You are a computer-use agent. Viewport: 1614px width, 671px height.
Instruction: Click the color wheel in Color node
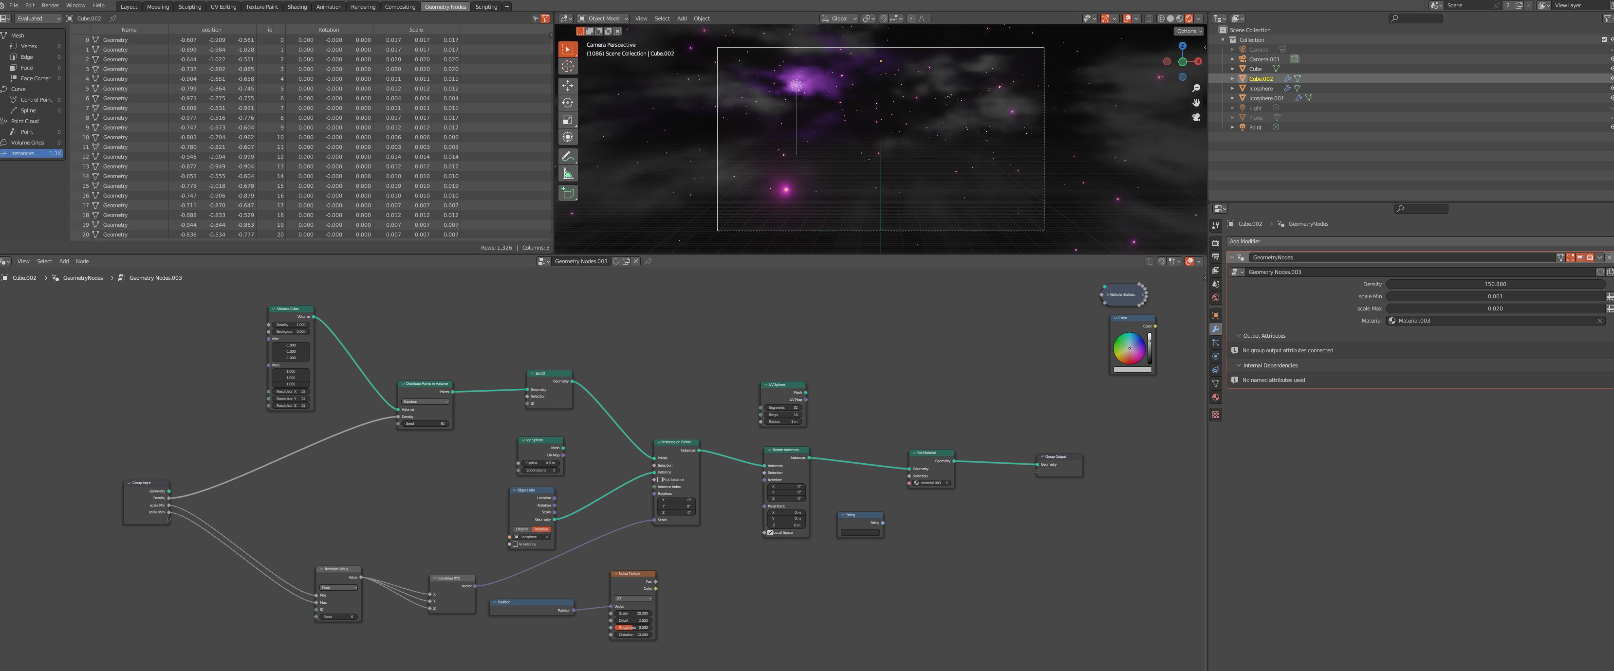(x=1130, y=348)
